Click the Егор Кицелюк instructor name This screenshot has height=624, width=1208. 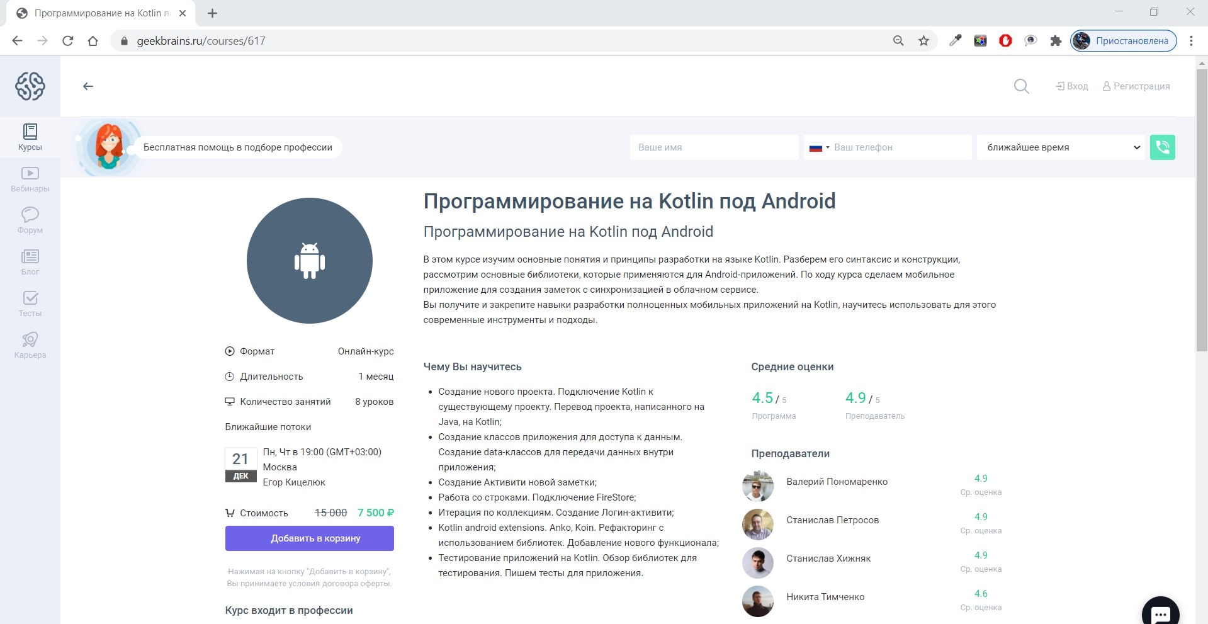[294, 482]
